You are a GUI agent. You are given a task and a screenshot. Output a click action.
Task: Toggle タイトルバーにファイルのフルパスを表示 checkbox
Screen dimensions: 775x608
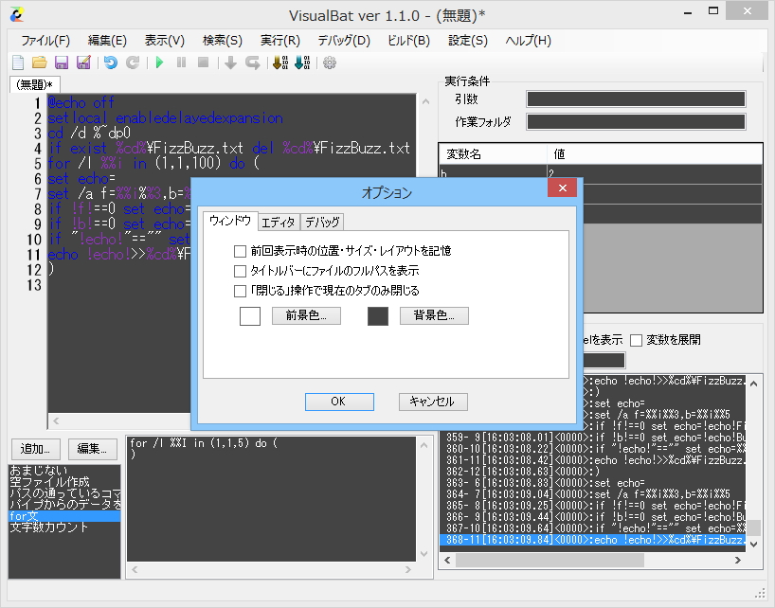[x=241, y=271]
